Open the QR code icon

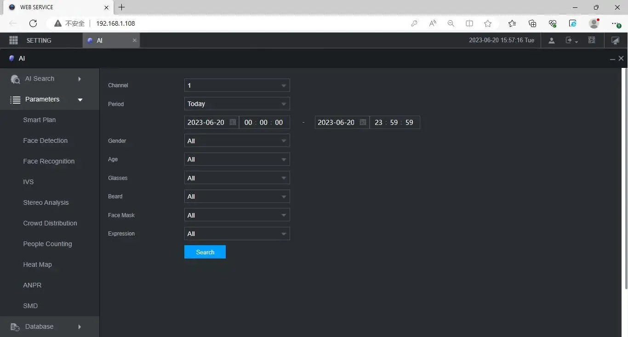pos(592,40)
